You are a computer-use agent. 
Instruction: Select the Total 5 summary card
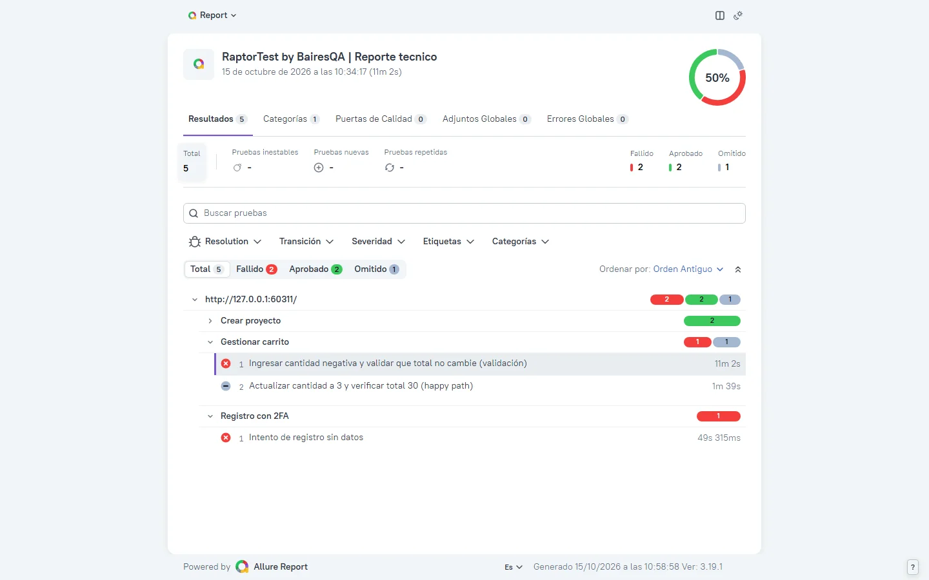click(192, 161)
